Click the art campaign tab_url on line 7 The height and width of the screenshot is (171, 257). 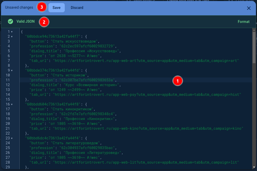point(146,61)
